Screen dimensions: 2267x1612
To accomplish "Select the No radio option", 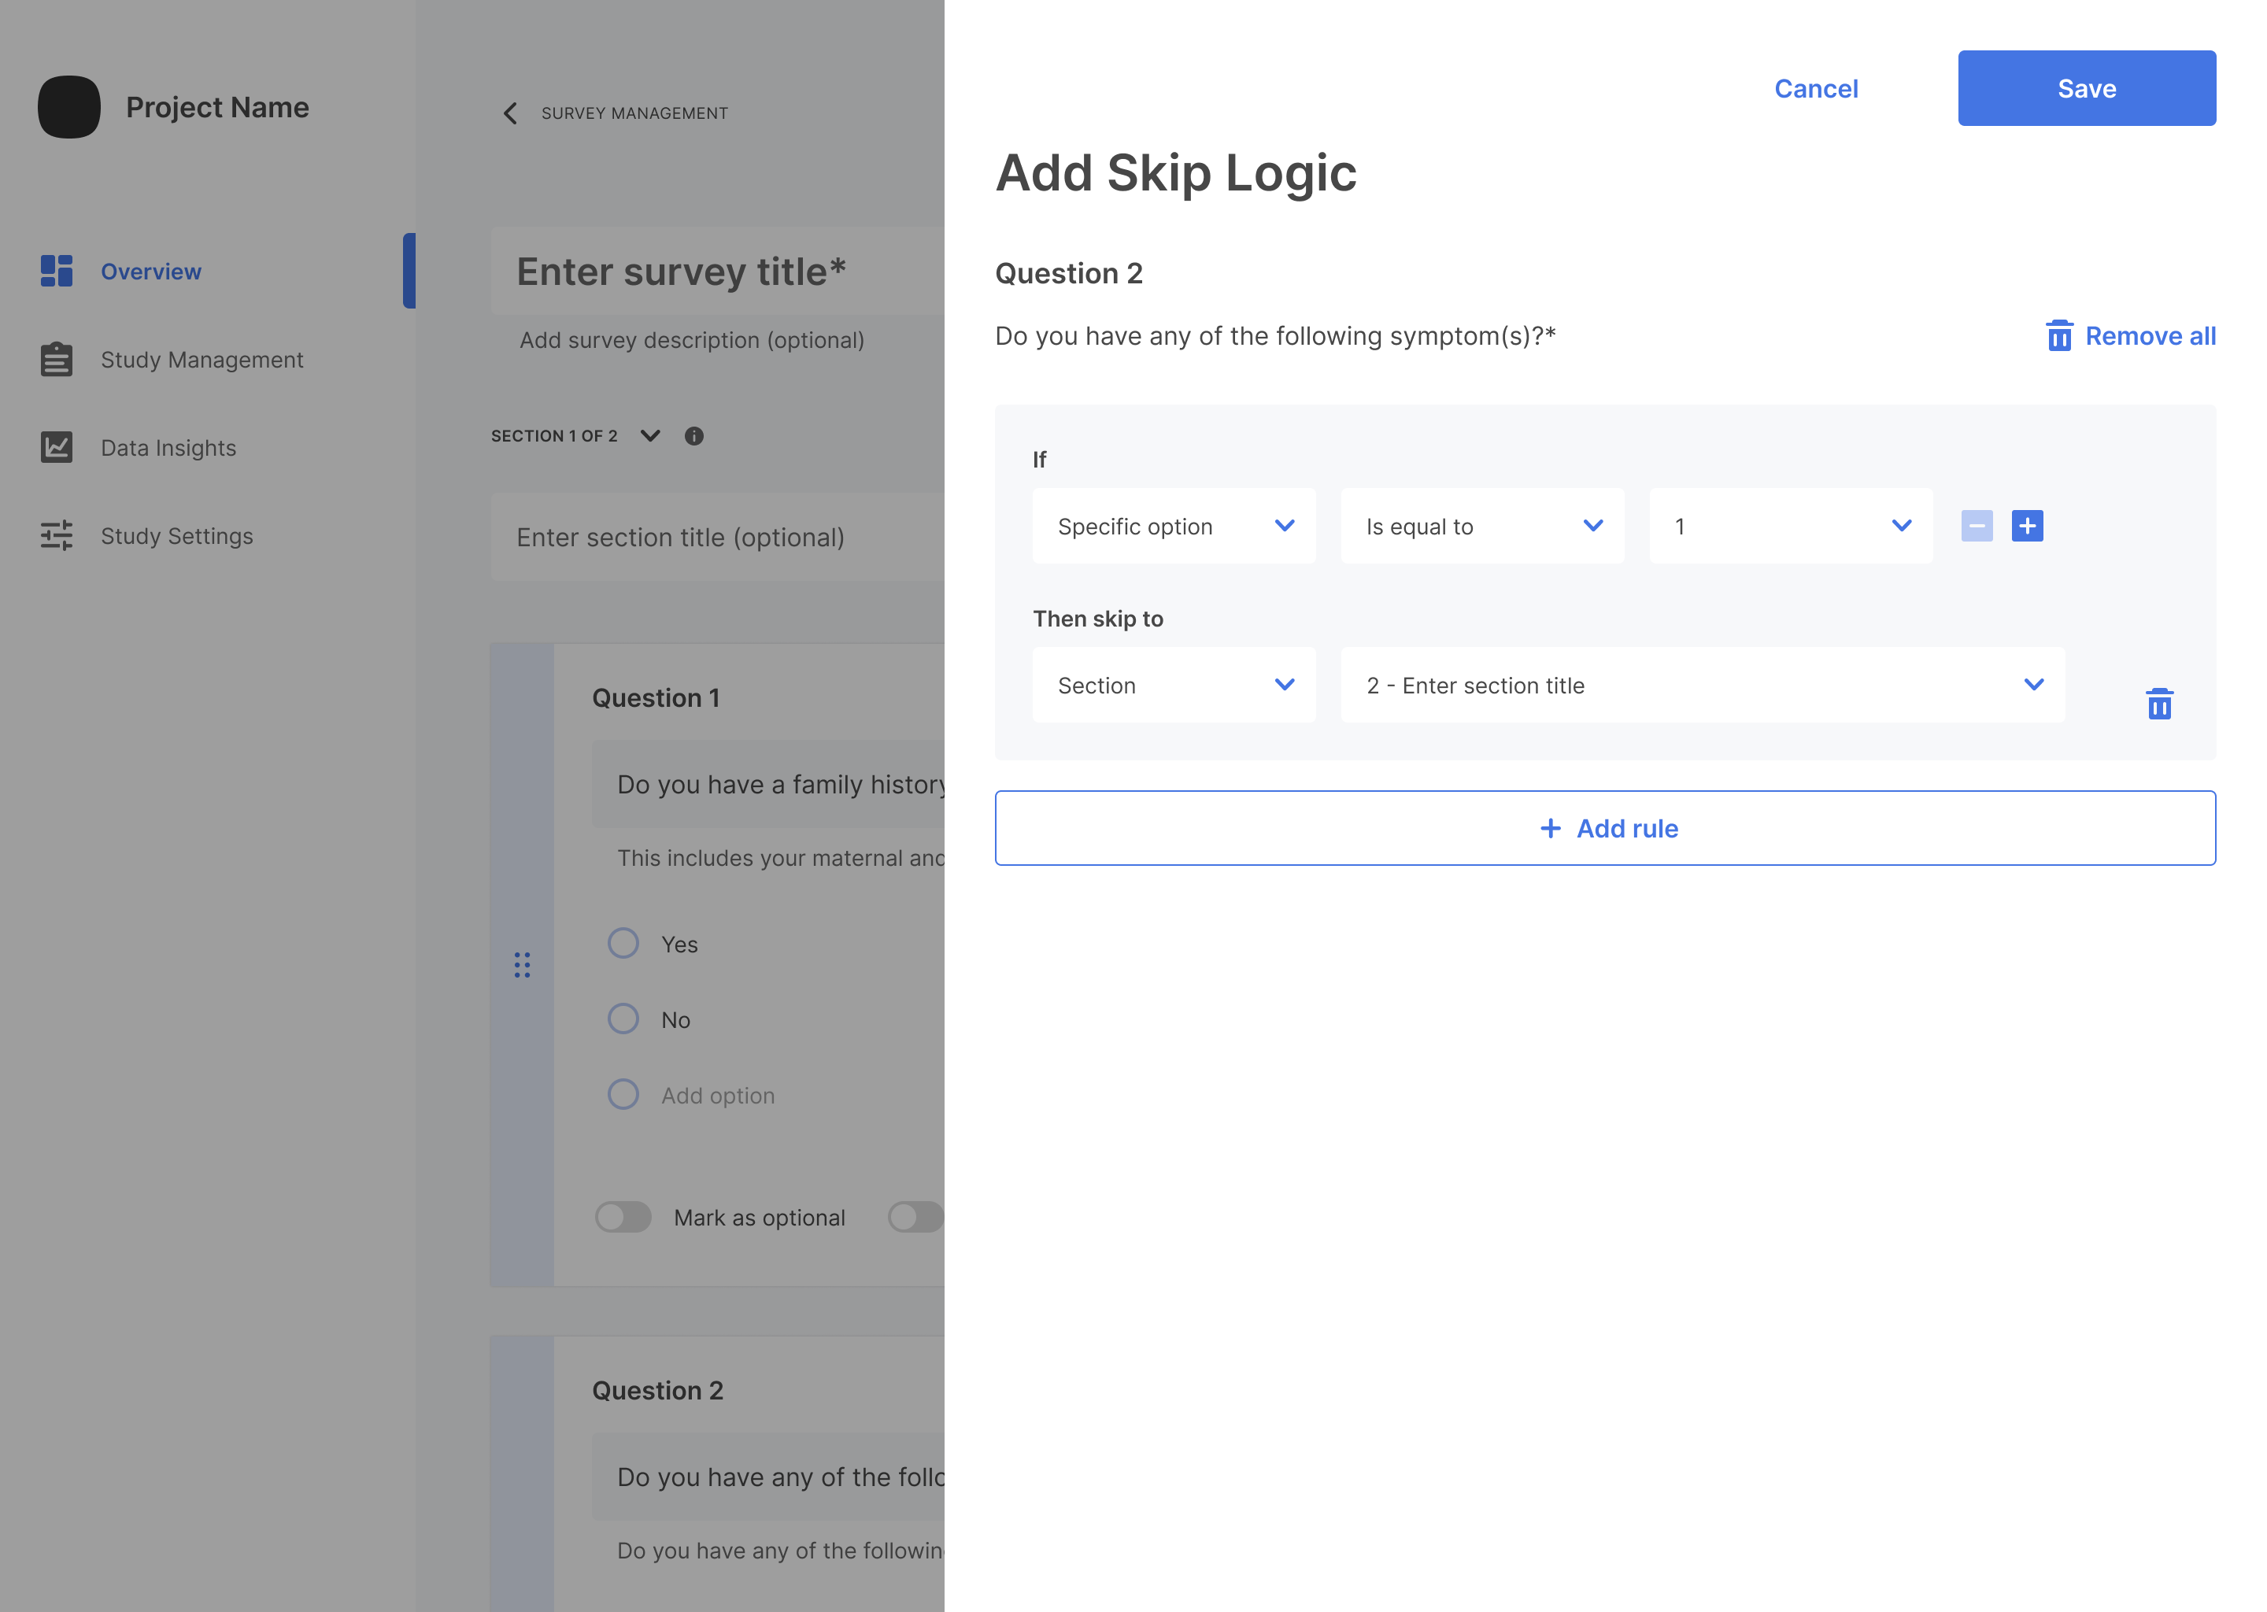I will [x=623, y=1019].
